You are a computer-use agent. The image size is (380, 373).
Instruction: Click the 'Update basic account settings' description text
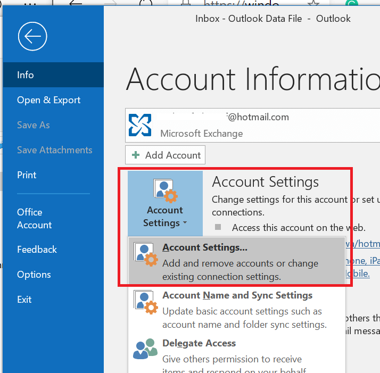(244, 318)
